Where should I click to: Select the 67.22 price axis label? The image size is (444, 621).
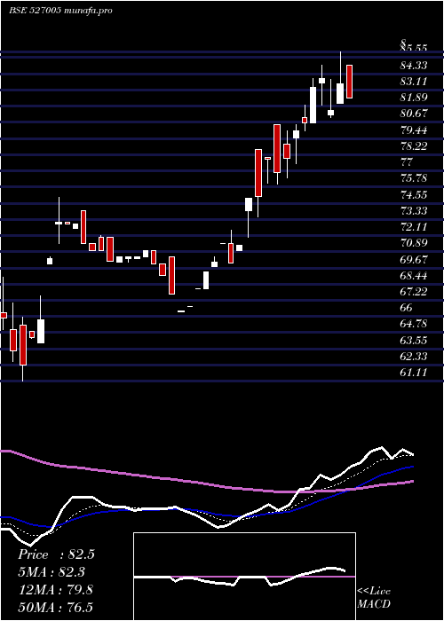pos(414,292)
